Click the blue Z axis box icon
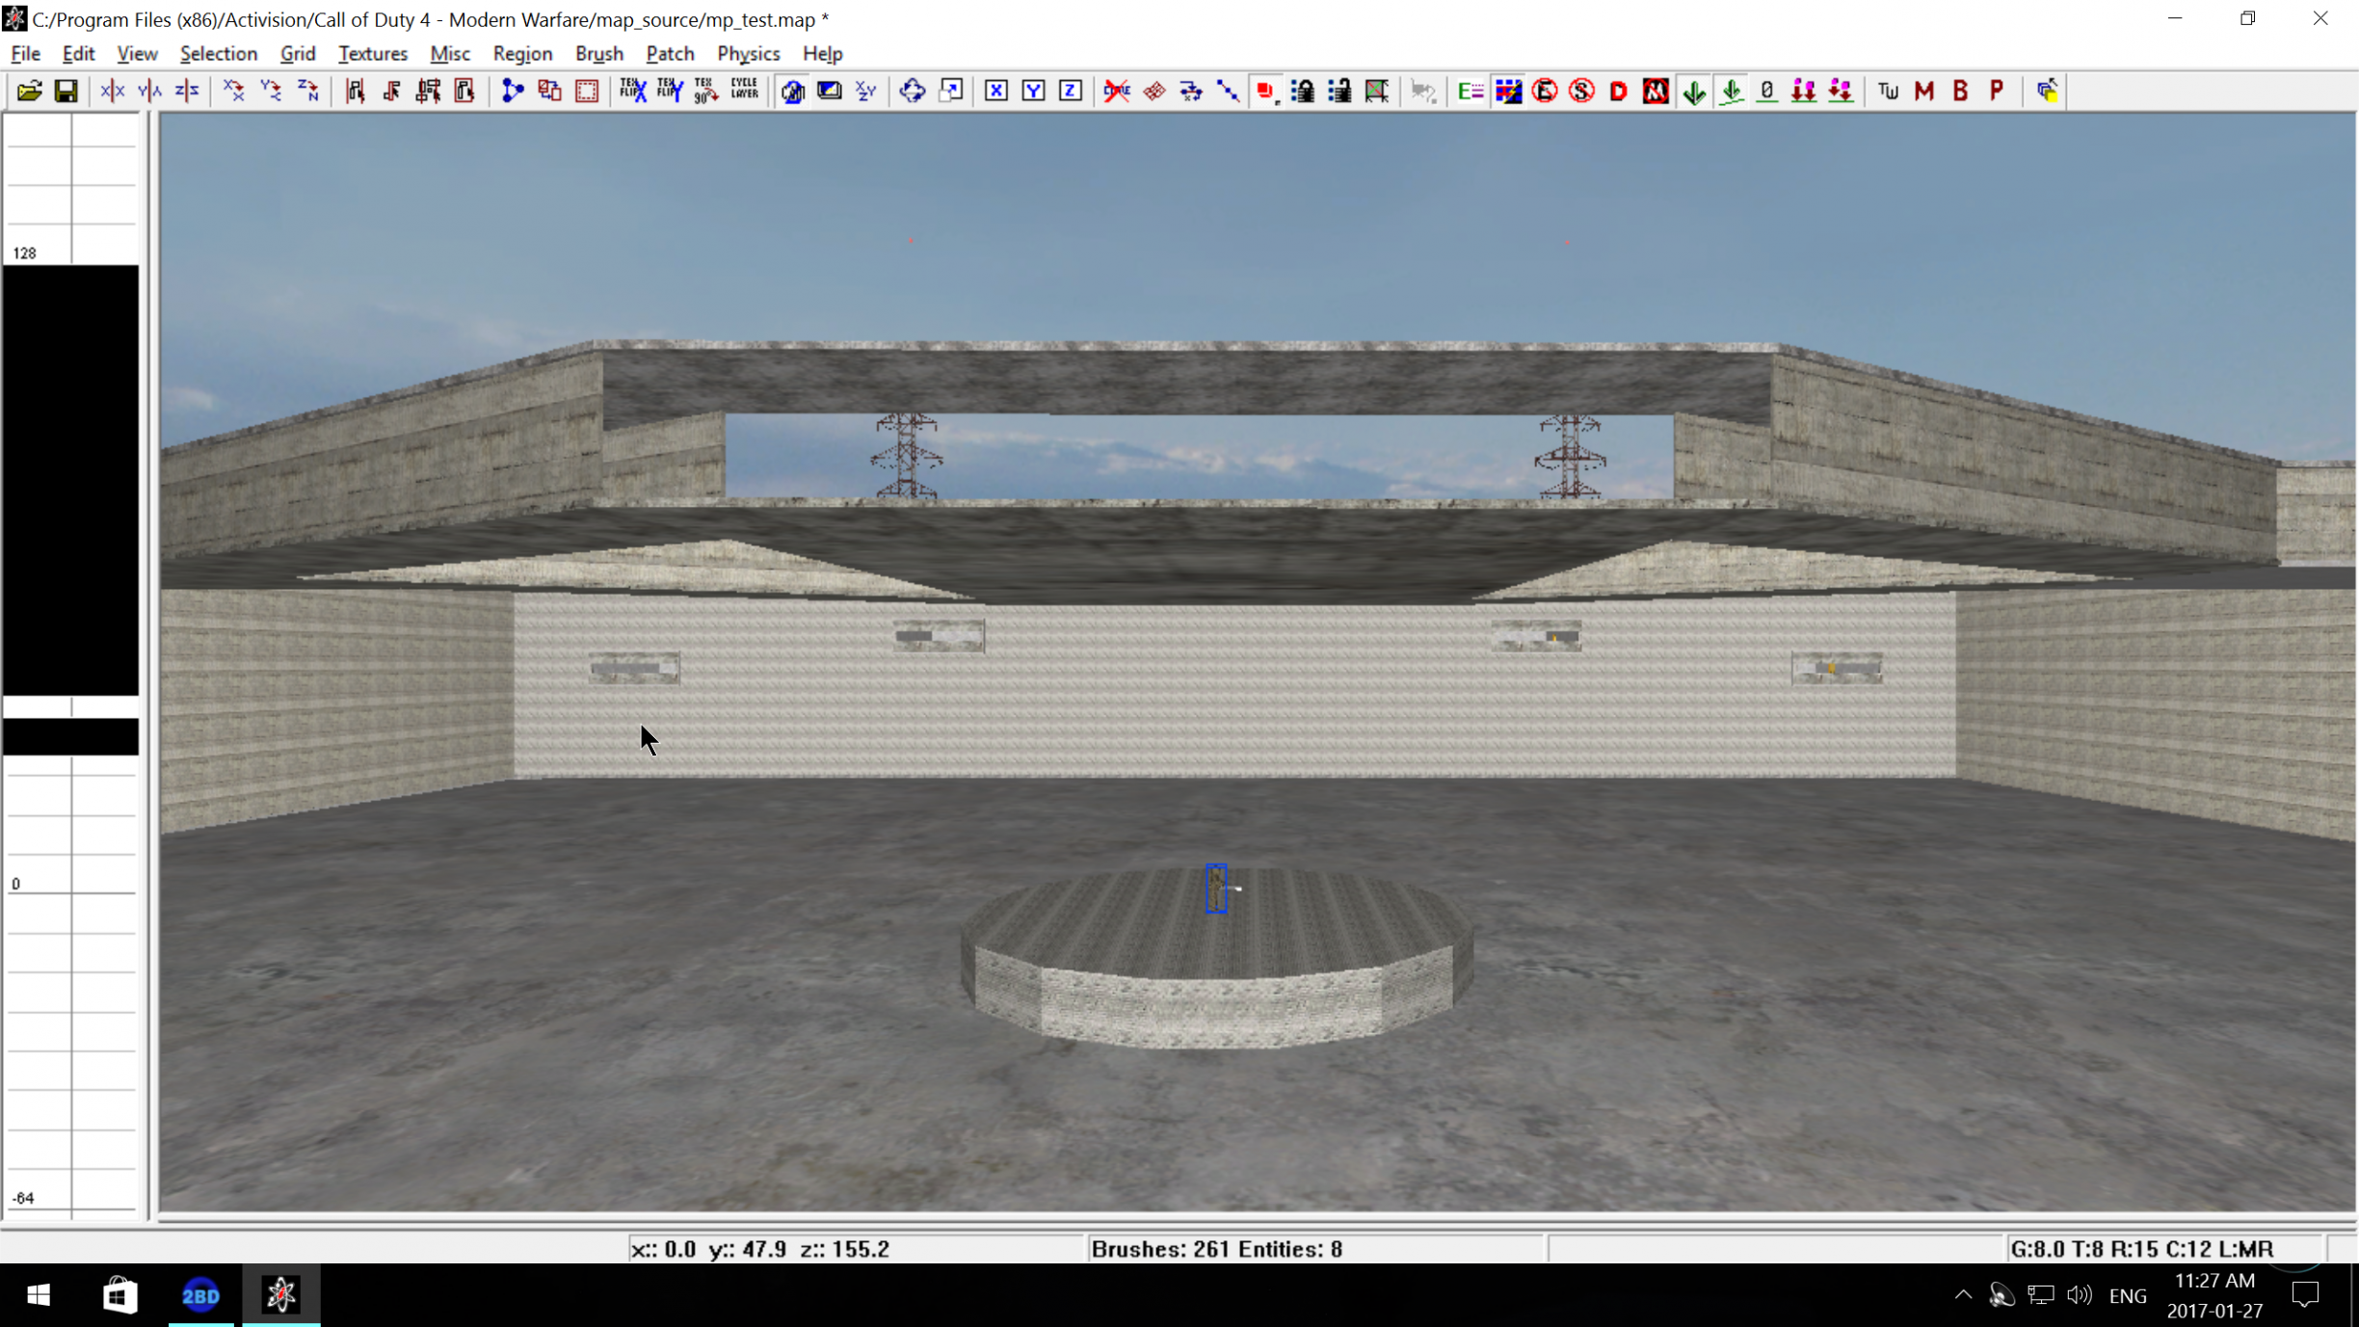Image resolution: width=2359 pixels, height=1327 pixels. (x=1071, y=91)
